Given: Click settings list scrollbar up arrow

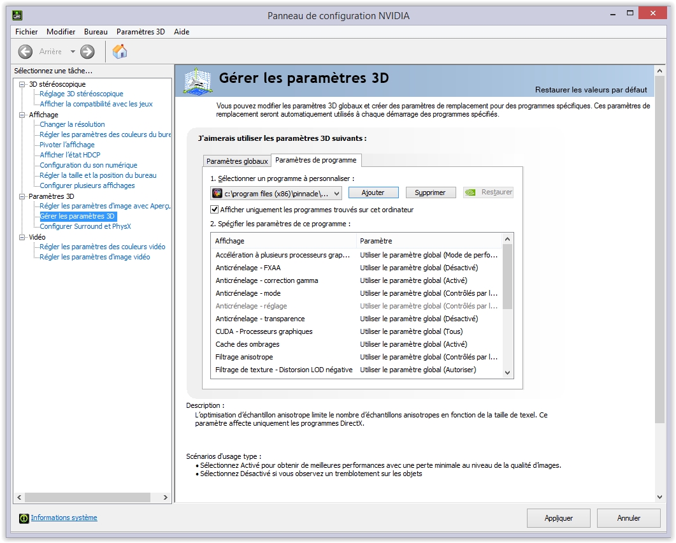Looking at the screenshot, I should [507, 239].
